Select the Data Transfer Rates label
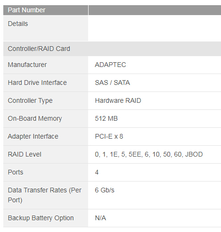 pyautogui.click(x=45, y=195)
